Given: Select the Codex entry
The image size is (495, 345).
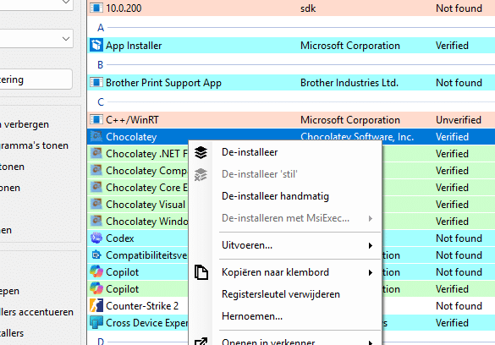Looking at the screenshot, I should coord(120,238).
